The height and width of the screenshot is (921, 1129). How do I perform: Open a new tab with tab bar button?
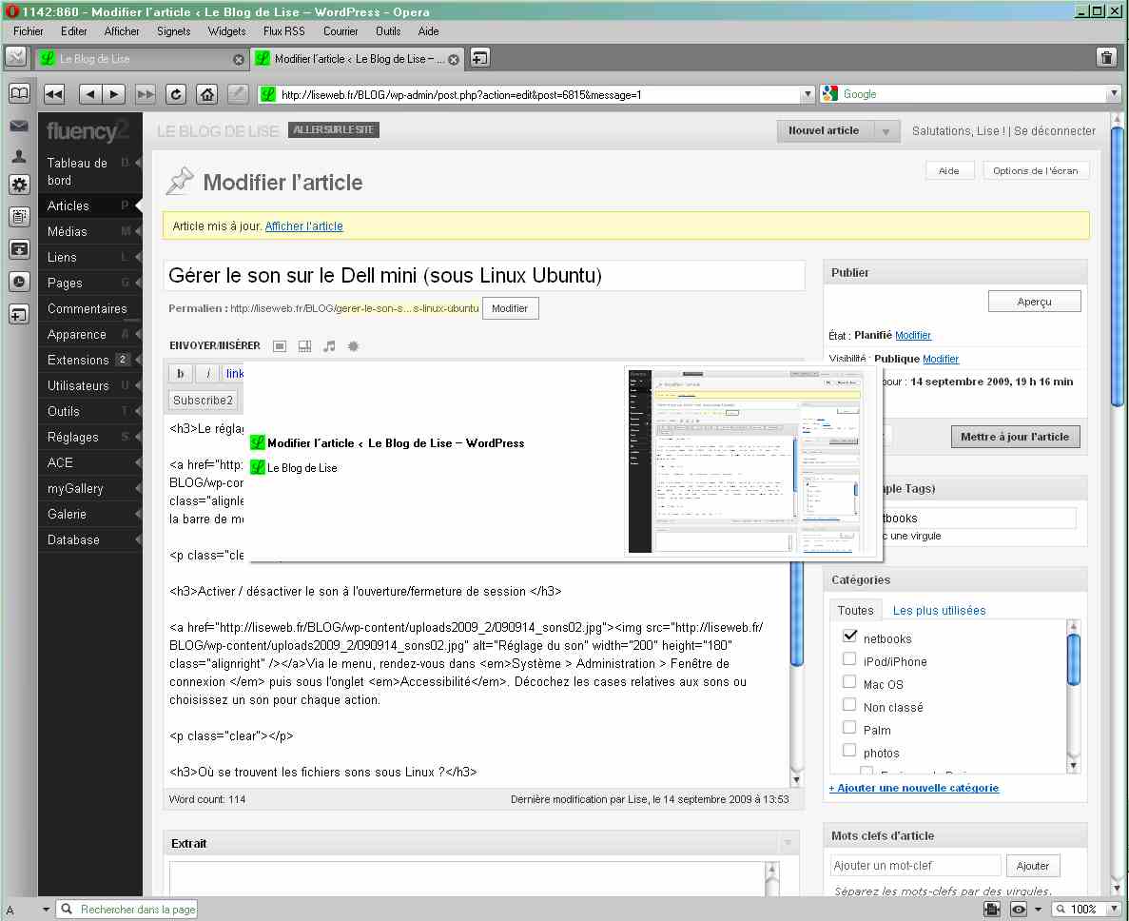(480, 58)
